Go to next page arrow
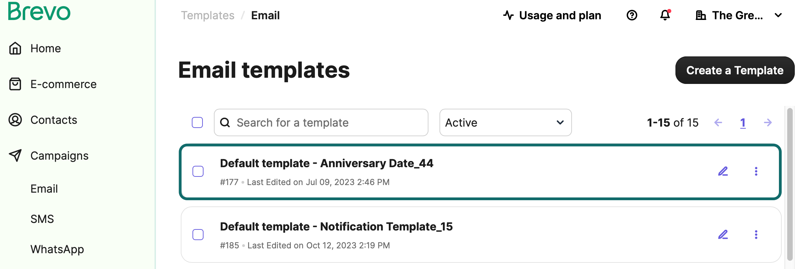801x269 pixels. coord(768,122)
